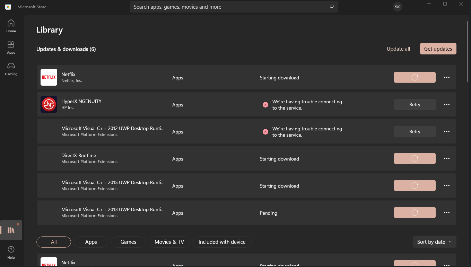Click Microsoft Visual C++ 2012 UWP title

coord(113,128)
